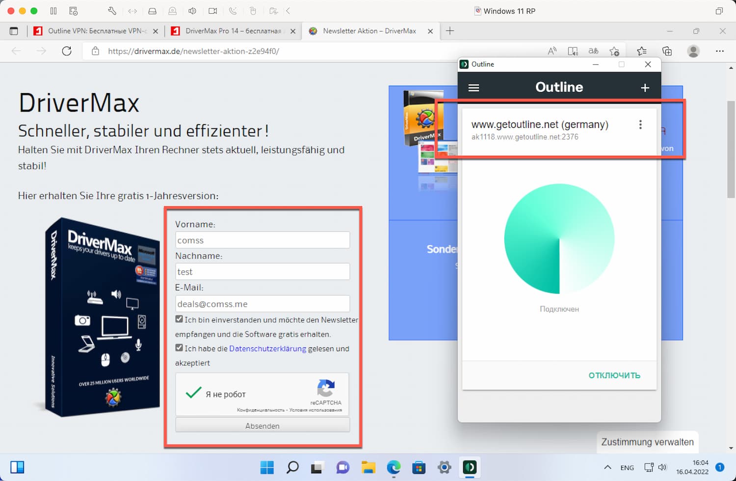Open Edge tab actions menu icon
The height and width of the screenshot is (481, 736).
(x=14, y=31)
